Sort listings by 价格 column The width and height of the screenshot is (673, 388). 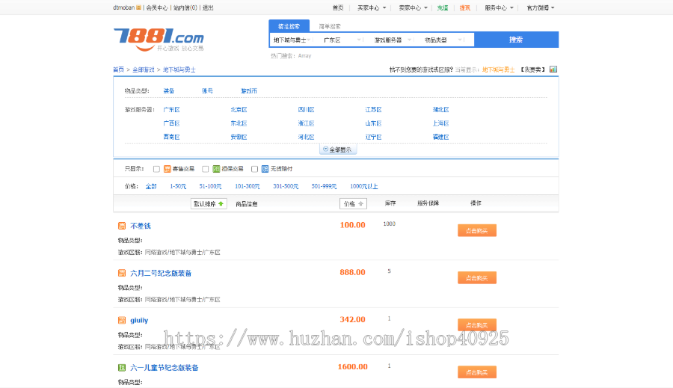[x=353, y=203]
